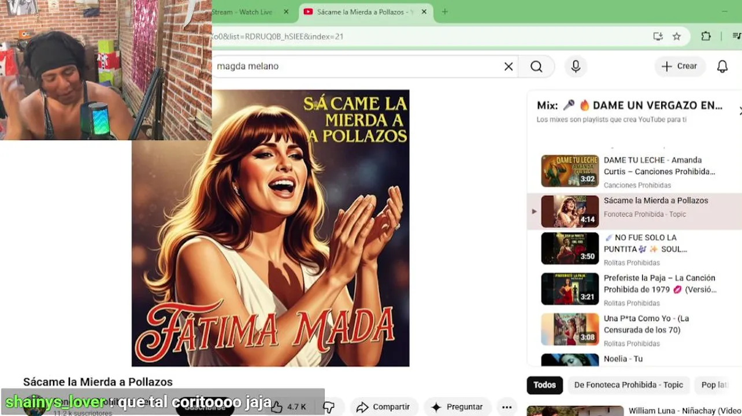The image size is (742, 416).
Task: Click the Crear button
Action: [x=680, y=66]
